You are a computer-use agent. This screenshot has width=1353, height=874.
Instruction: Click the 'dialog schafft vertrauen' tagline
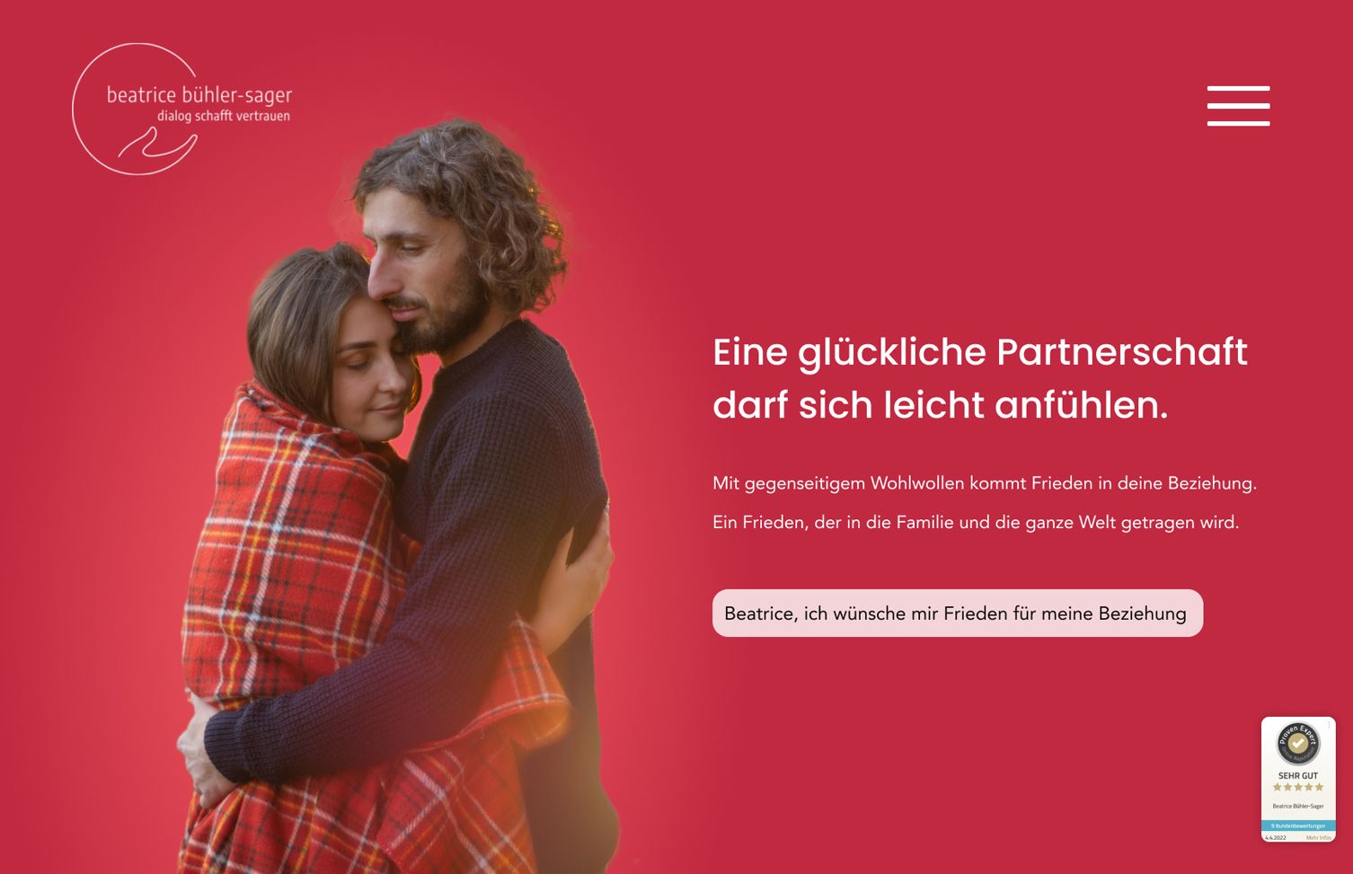(224, 116)
